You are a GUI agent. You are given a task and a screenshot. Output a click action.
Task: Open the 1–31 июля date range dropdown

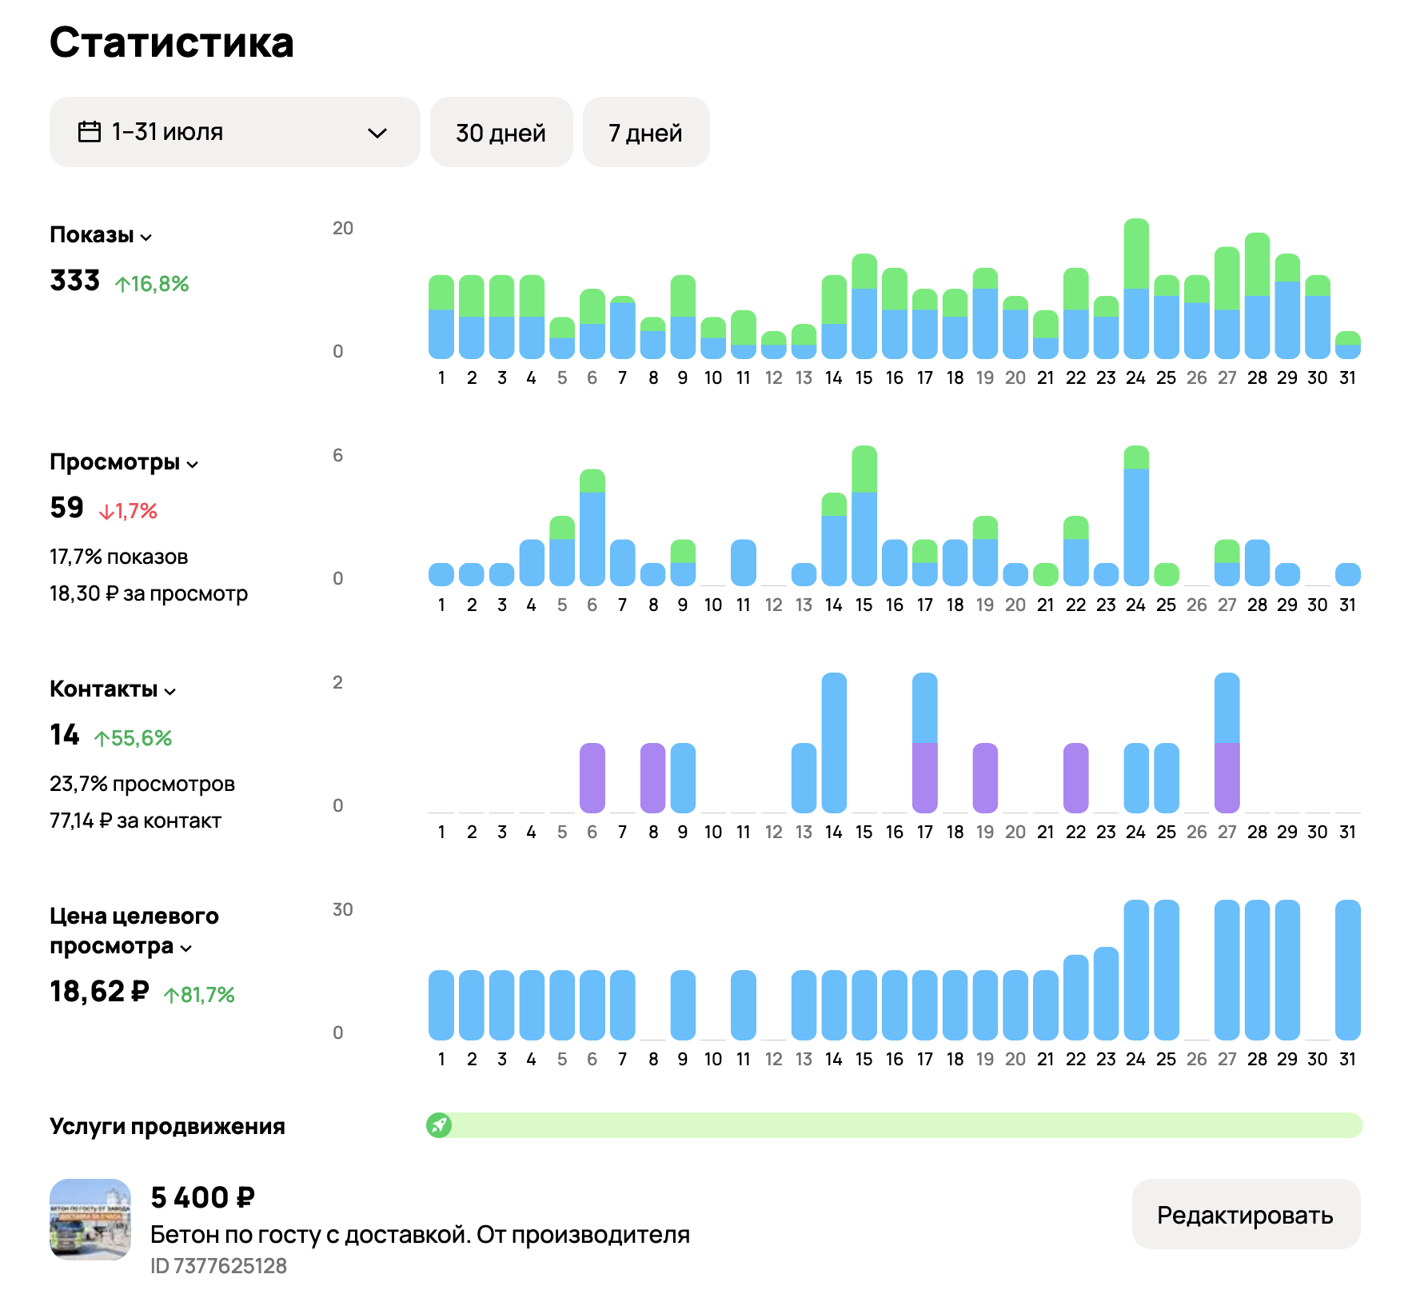coord(234,132)
